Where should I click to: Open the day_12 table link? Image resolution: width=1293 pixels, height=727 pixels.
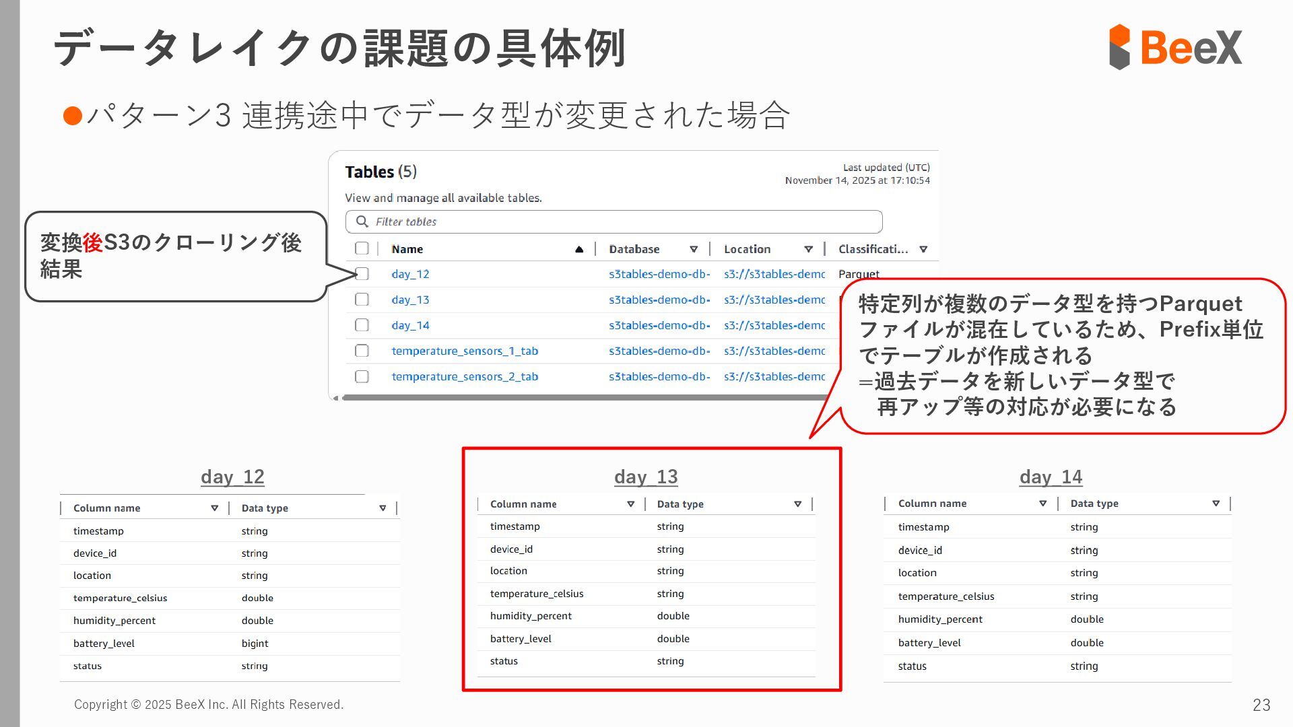tap(410, 274)
